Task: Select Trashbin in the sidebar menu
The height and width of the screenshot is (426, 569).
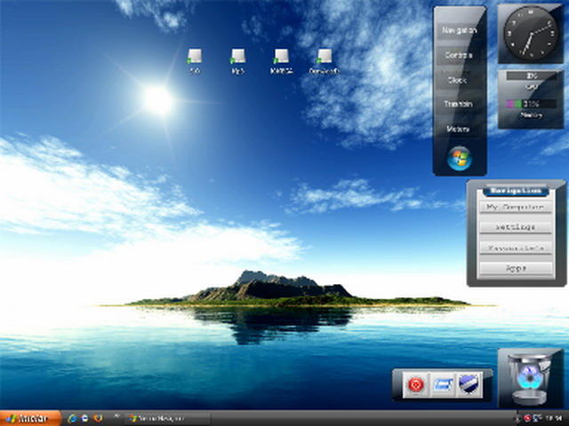Action: pyautogui.click(x=459, y=104)
